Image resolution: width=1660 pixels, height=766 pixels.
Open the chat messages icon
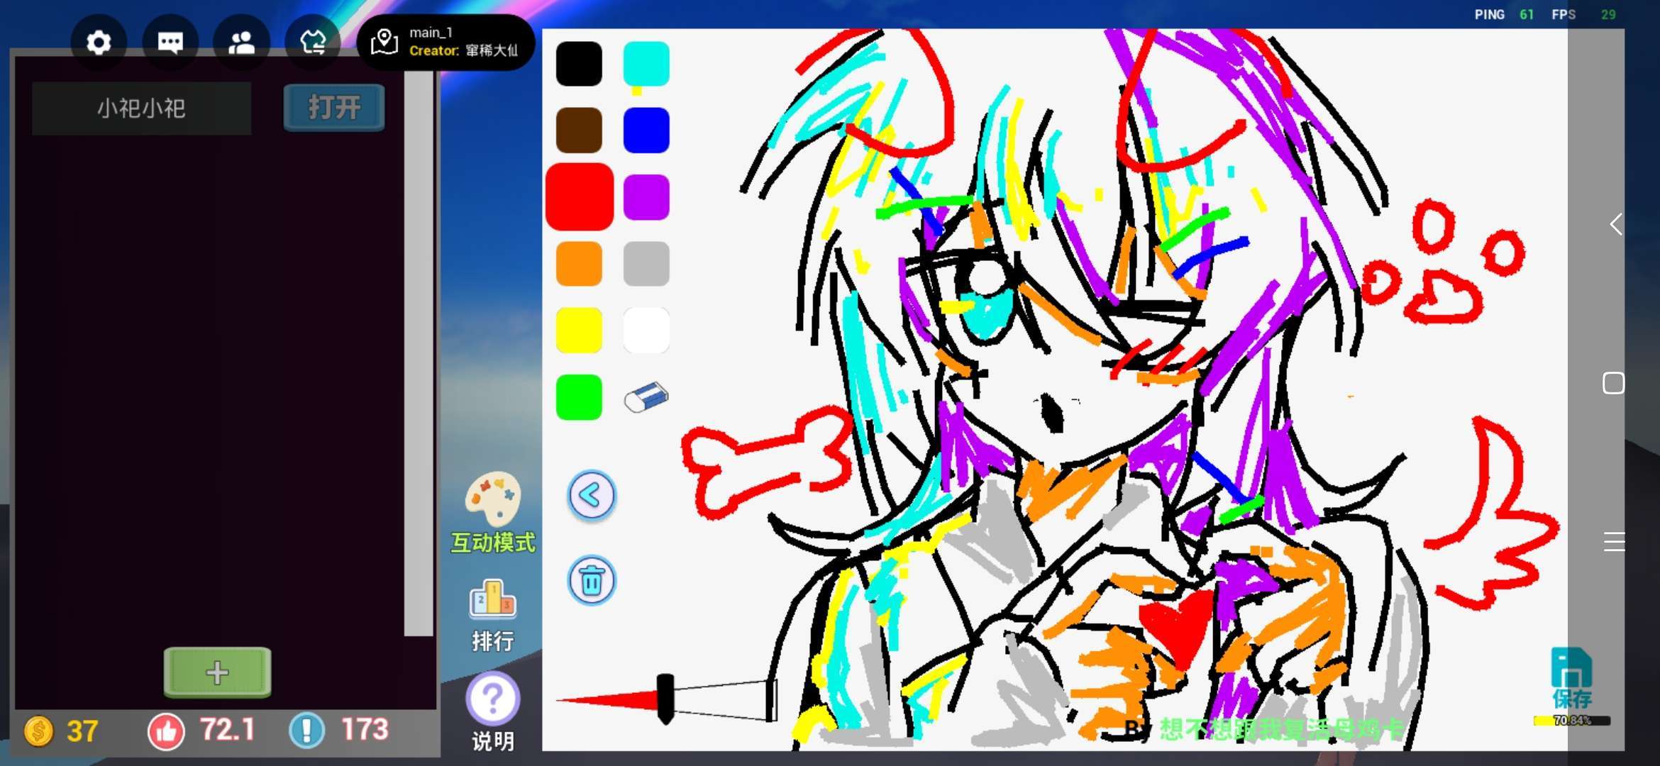tap(170, 43)
